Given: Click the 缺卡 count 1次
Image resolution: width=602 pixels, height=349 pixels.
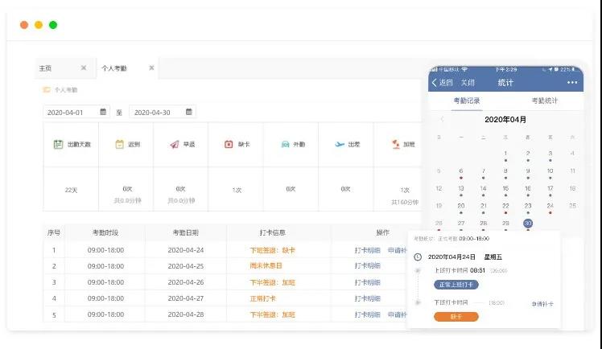Looking at the screenshot, I should (237, 191).
